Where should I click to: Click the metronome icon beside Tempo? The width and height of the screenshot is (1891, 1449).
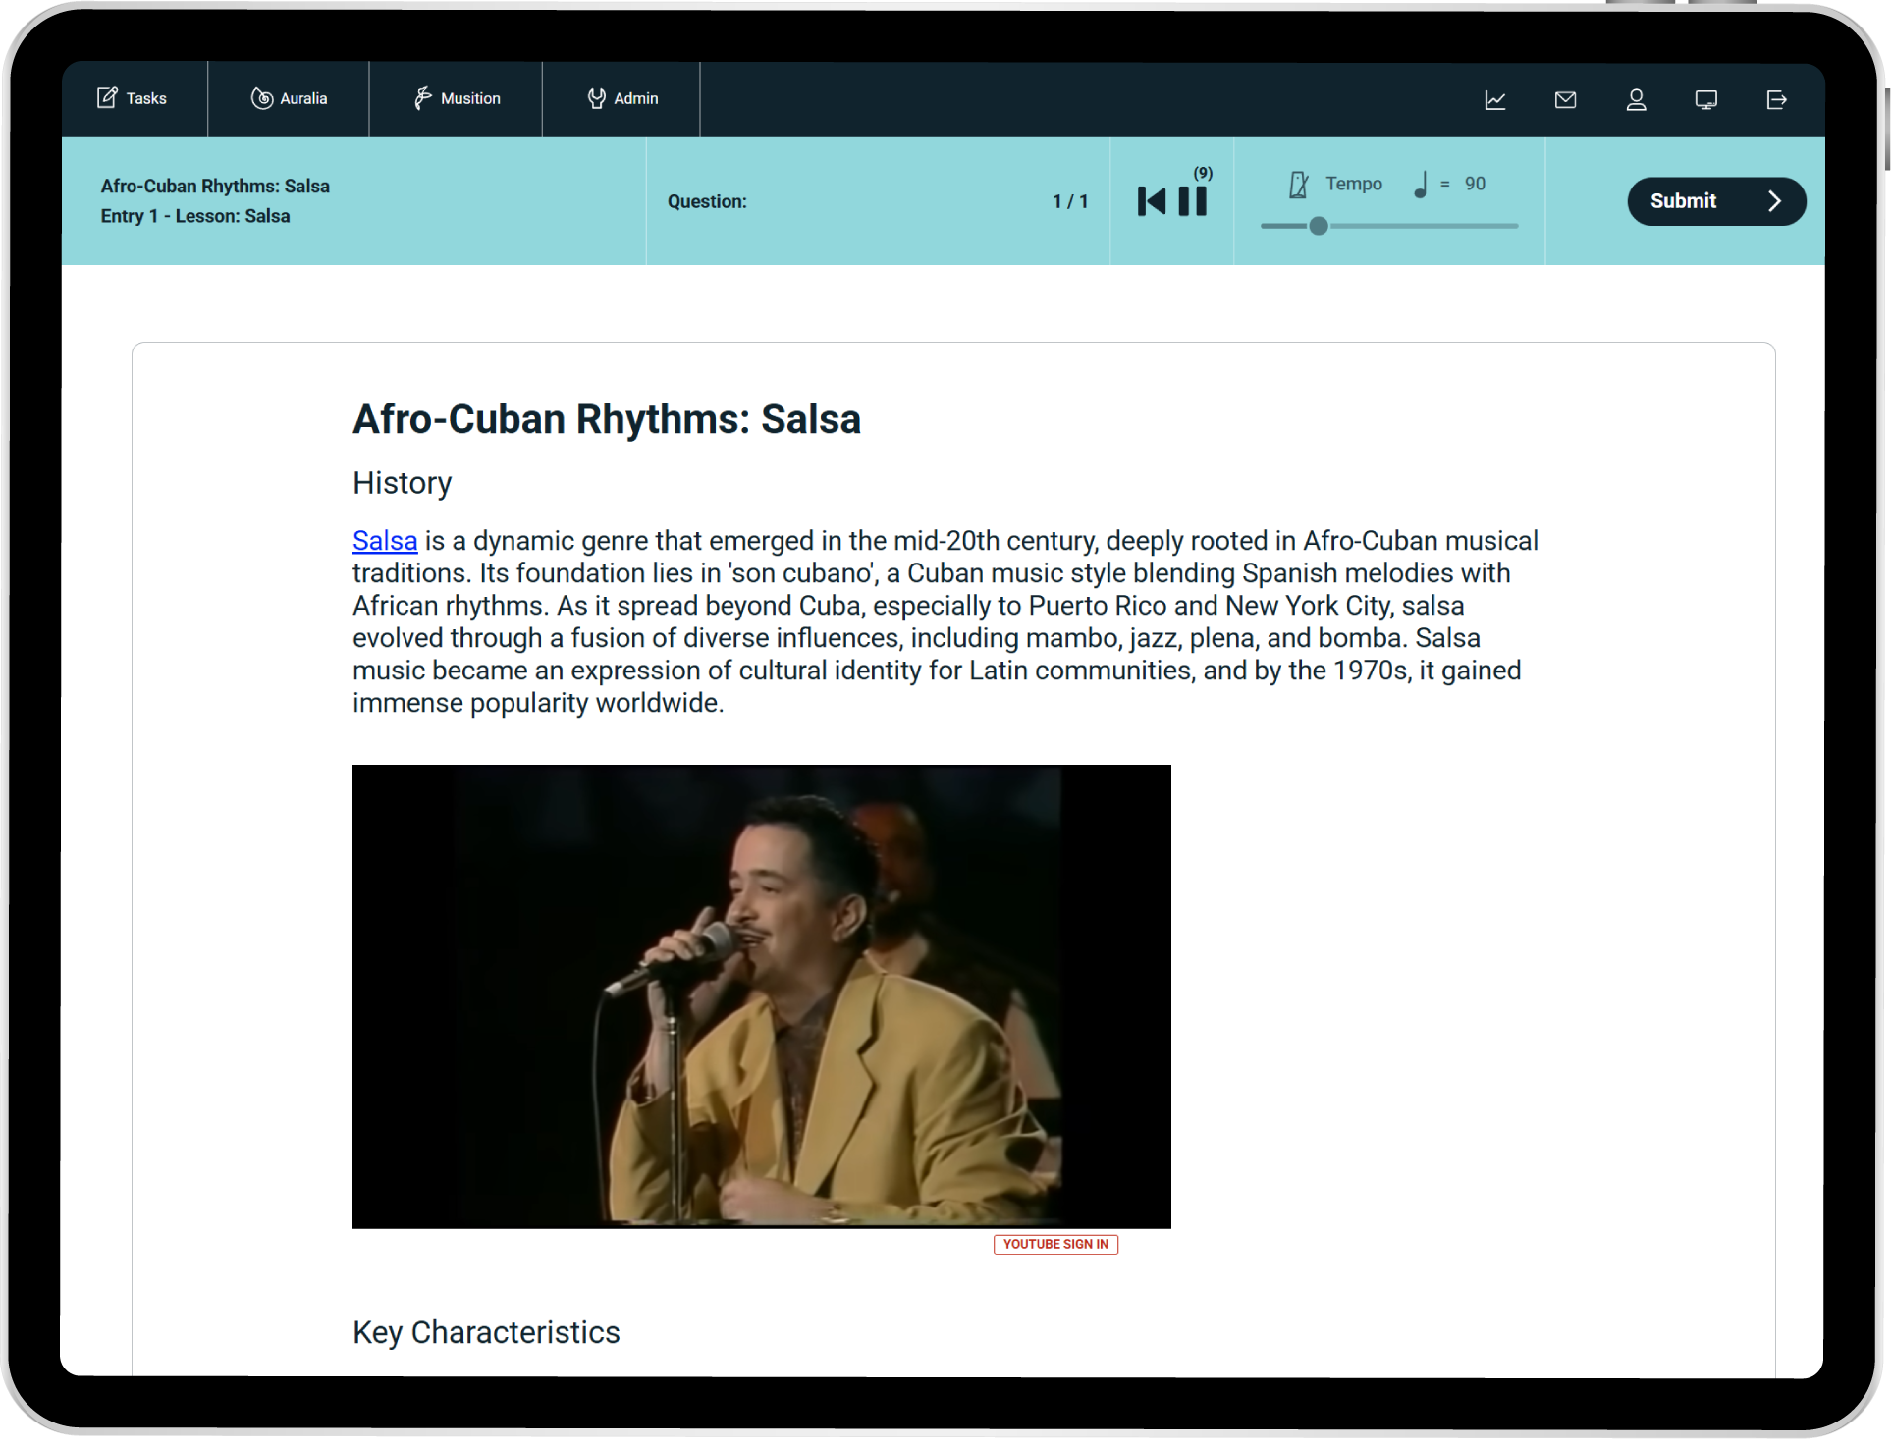(x=1299, y=185)
